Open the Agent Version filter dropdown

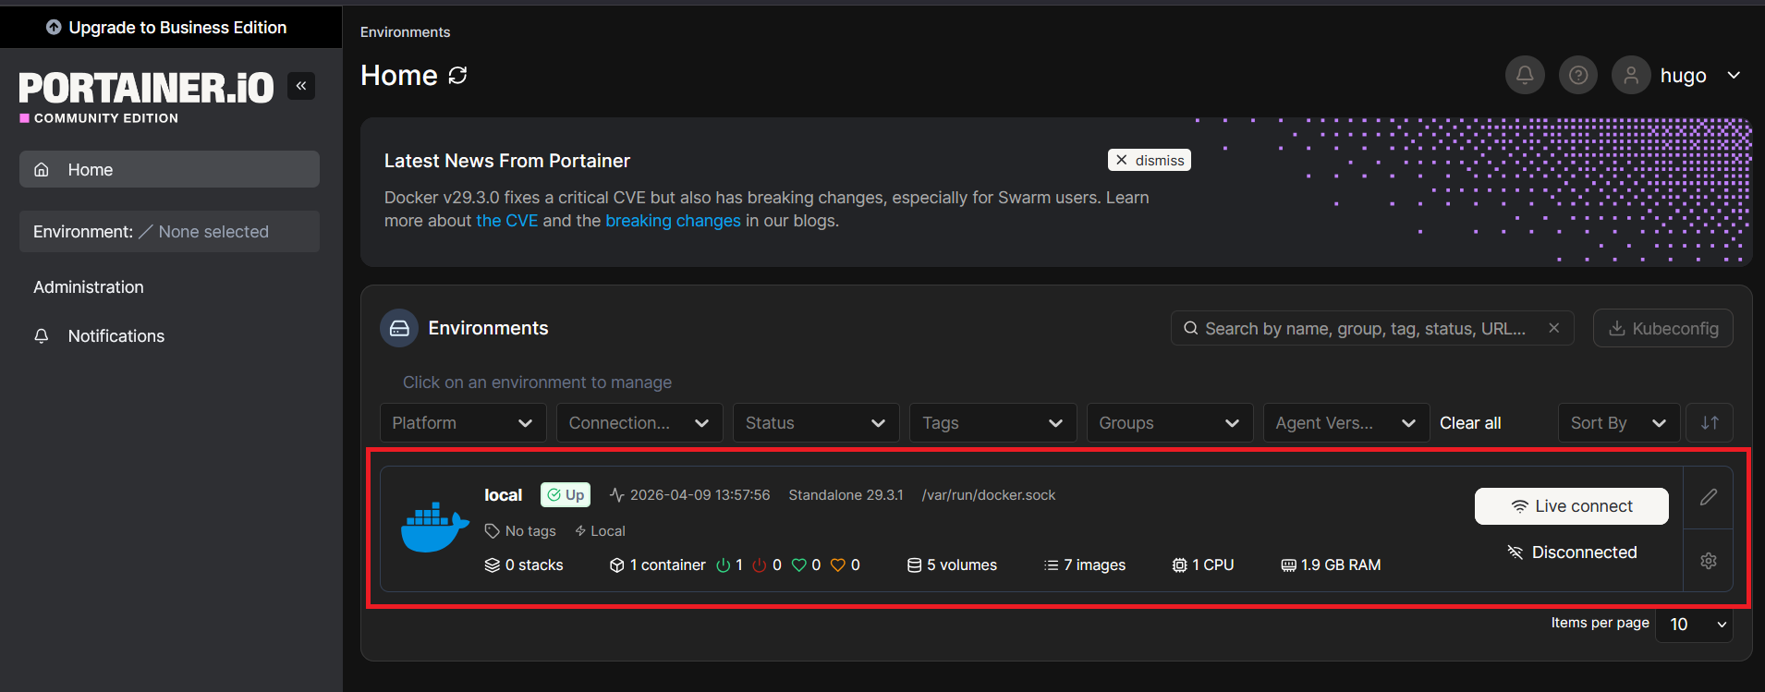pyautogui.click(x=1346, y=423)
